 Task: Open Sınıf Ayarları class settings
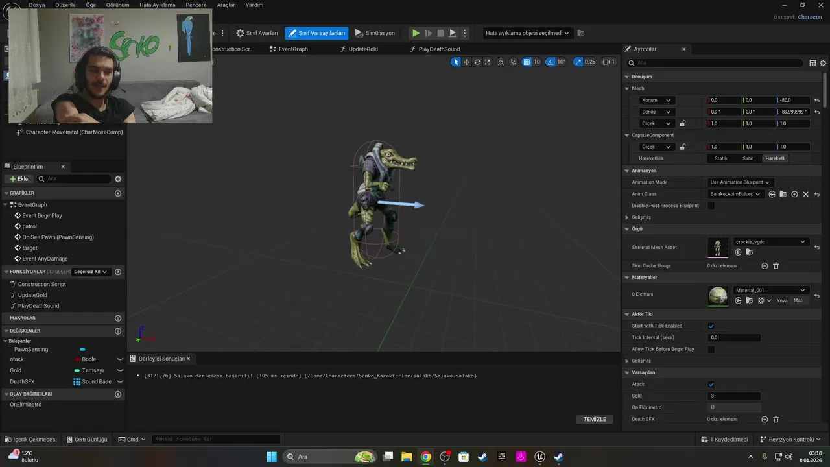pyautogui.click(x=257, y=33)
